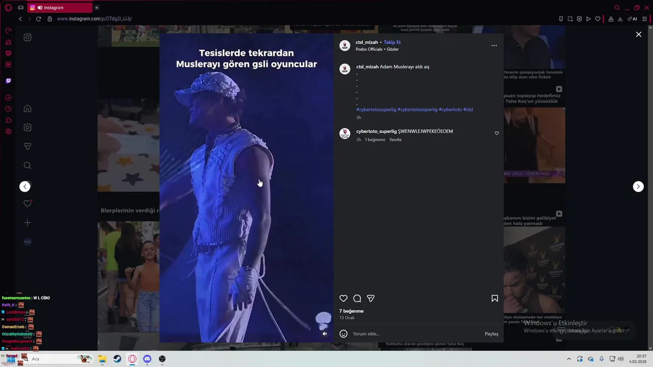653x367 pixels.
Task: Open player icon in Opera sidebar
Action: [x=8, y=97]
